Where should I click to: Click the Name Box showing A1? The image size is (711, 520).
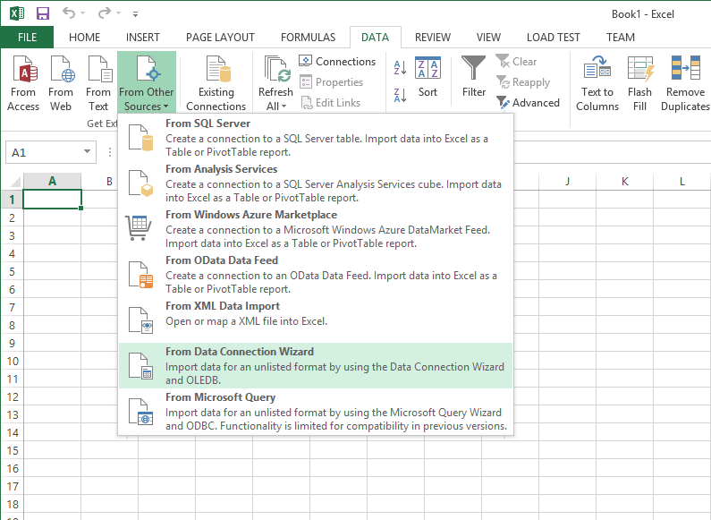[43, 152]
